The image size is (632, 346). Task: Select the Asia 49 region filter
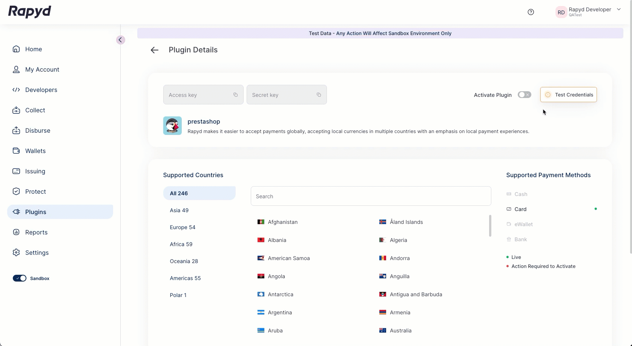coord(179,210)
